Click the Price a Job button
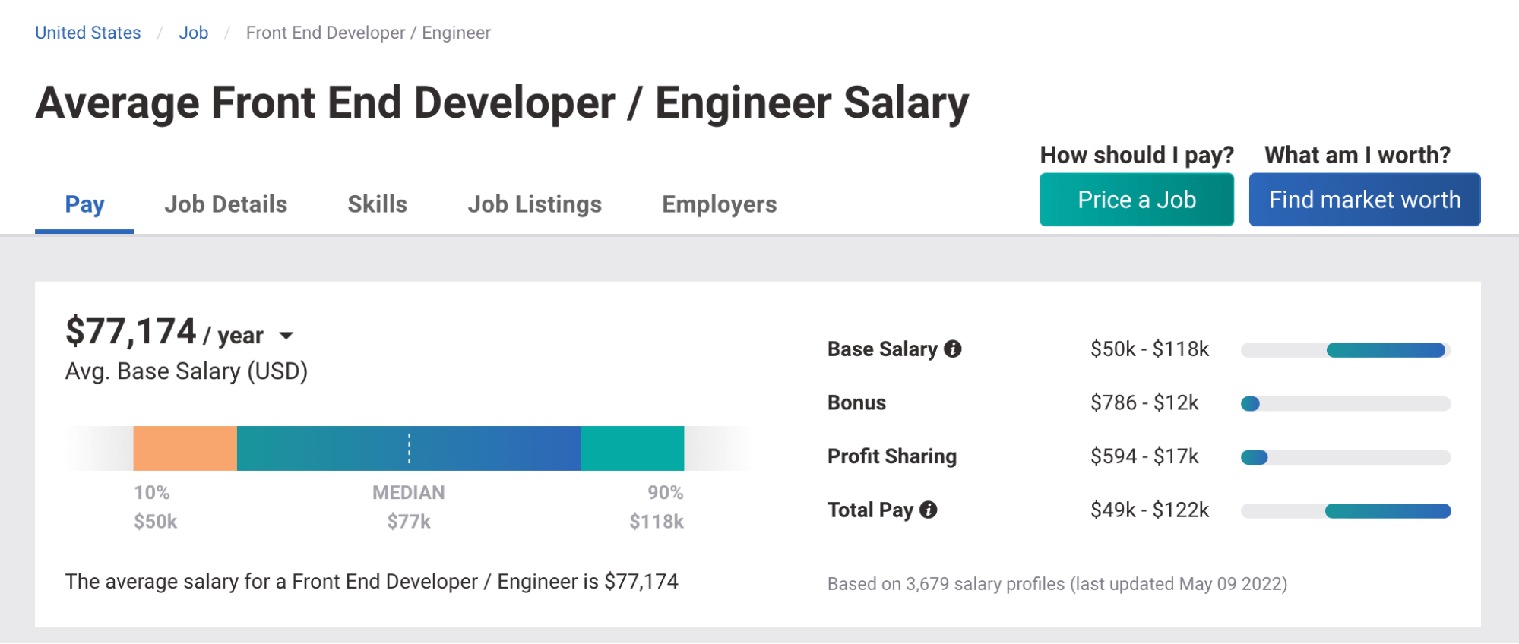The width and height of the screenshot is (1519, 644). pos(1136,199)
